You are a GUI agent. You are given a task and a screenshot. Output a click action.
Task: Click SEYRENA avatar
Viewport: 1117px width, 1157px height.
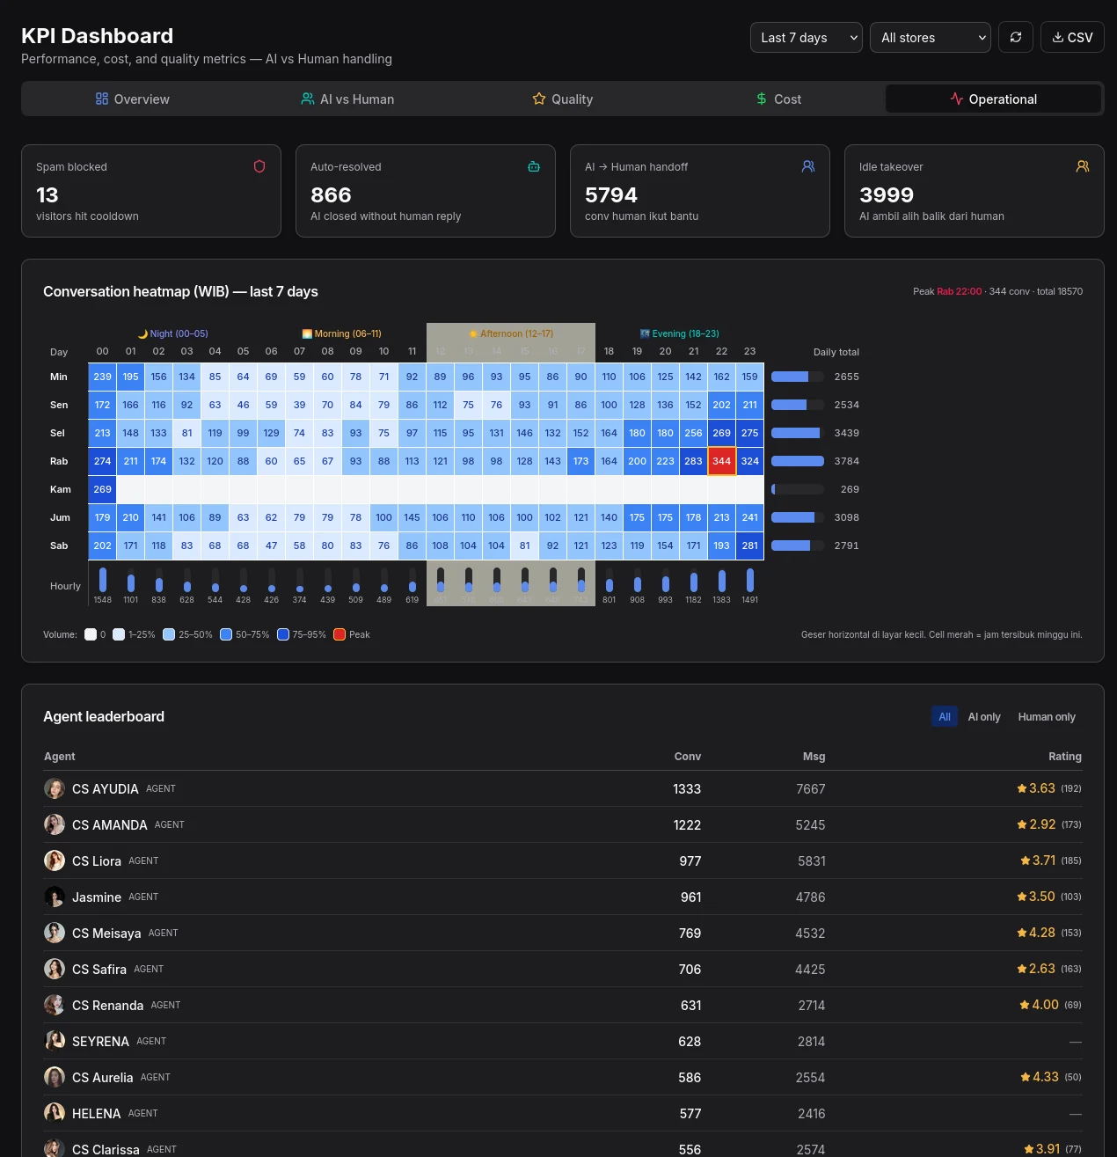coord(55,1041)
